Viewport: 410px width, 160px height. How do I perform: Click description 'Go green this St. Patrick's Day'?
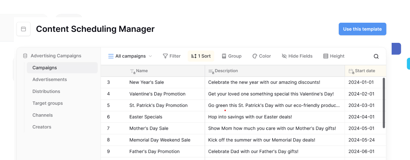point(274,105)
